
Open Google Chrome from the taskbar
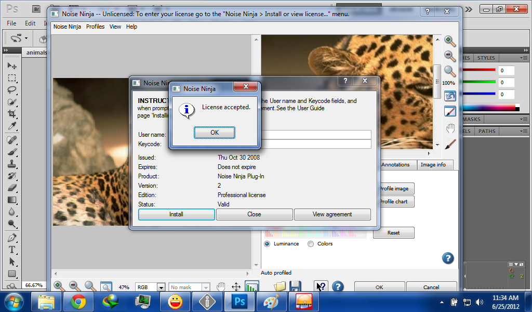(x=78, y=302)
